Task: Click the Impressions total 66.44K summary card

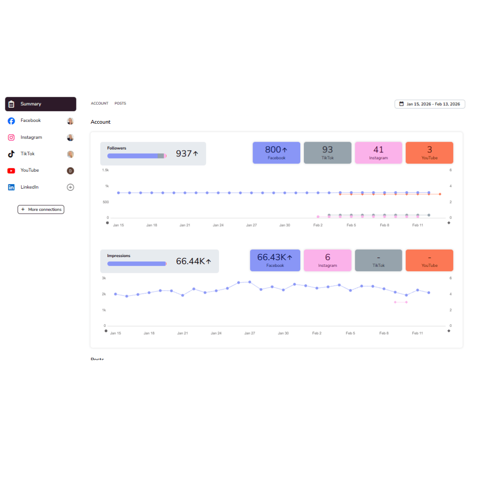Action: pos(159,261)
